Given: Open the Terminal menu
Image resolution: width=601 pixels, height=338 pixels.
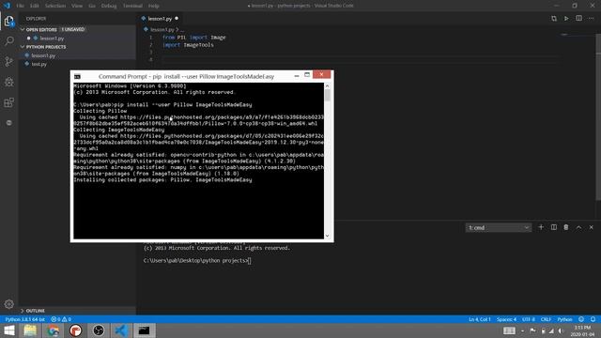Looking at the screenshot, I should [132, 6].
